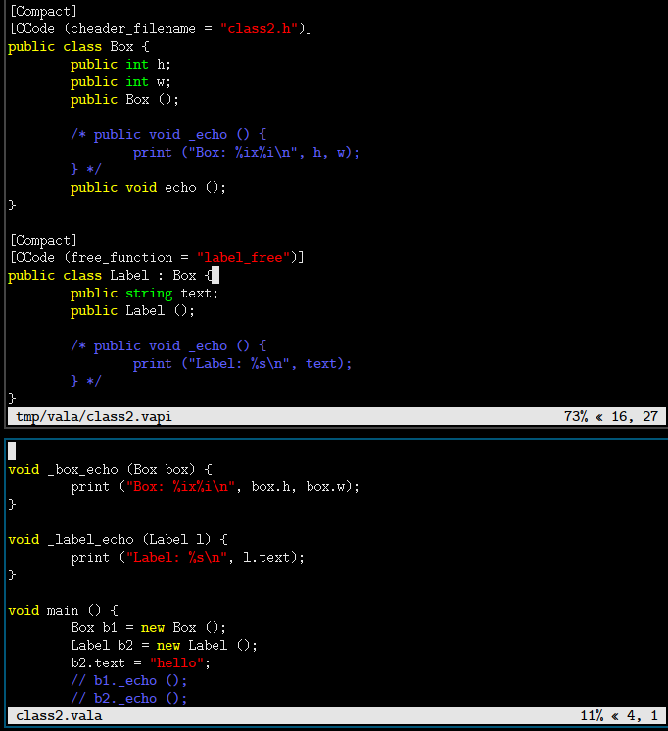The image size is (668, 731).
Task: Click "Label b2 = new Label ();" line
Action: pyautogui.click(x=164, y=646)
